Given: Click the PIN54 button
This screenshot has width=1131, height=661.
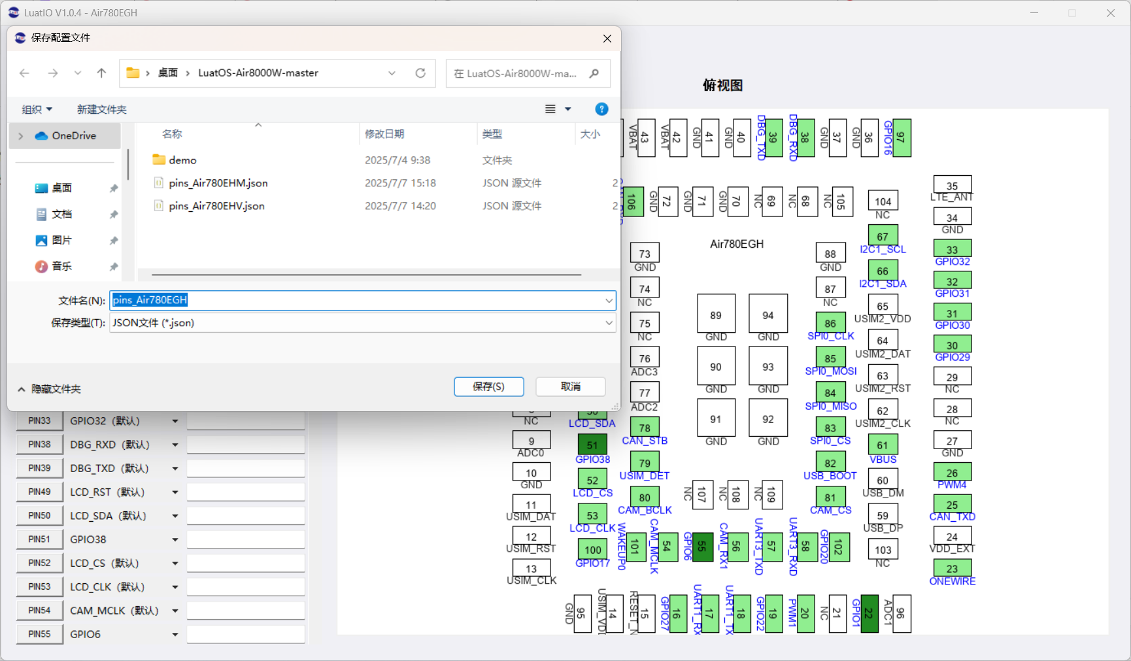Looking at the screenshot, I should [39, 610].
